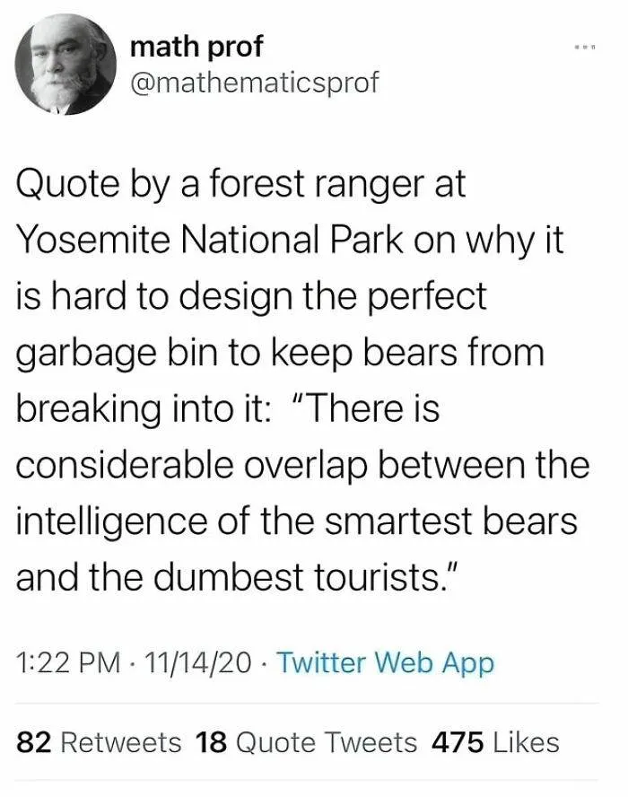Open the Twitter Web App source link

(x=385, y=663)
